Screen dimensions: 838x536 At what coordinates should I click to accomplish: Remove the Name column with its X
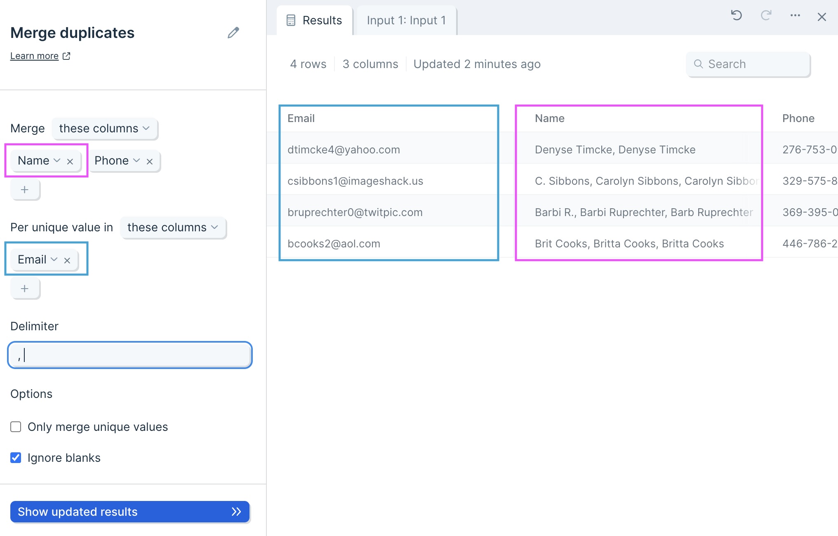pyautogui.click(x=70, y=161)
